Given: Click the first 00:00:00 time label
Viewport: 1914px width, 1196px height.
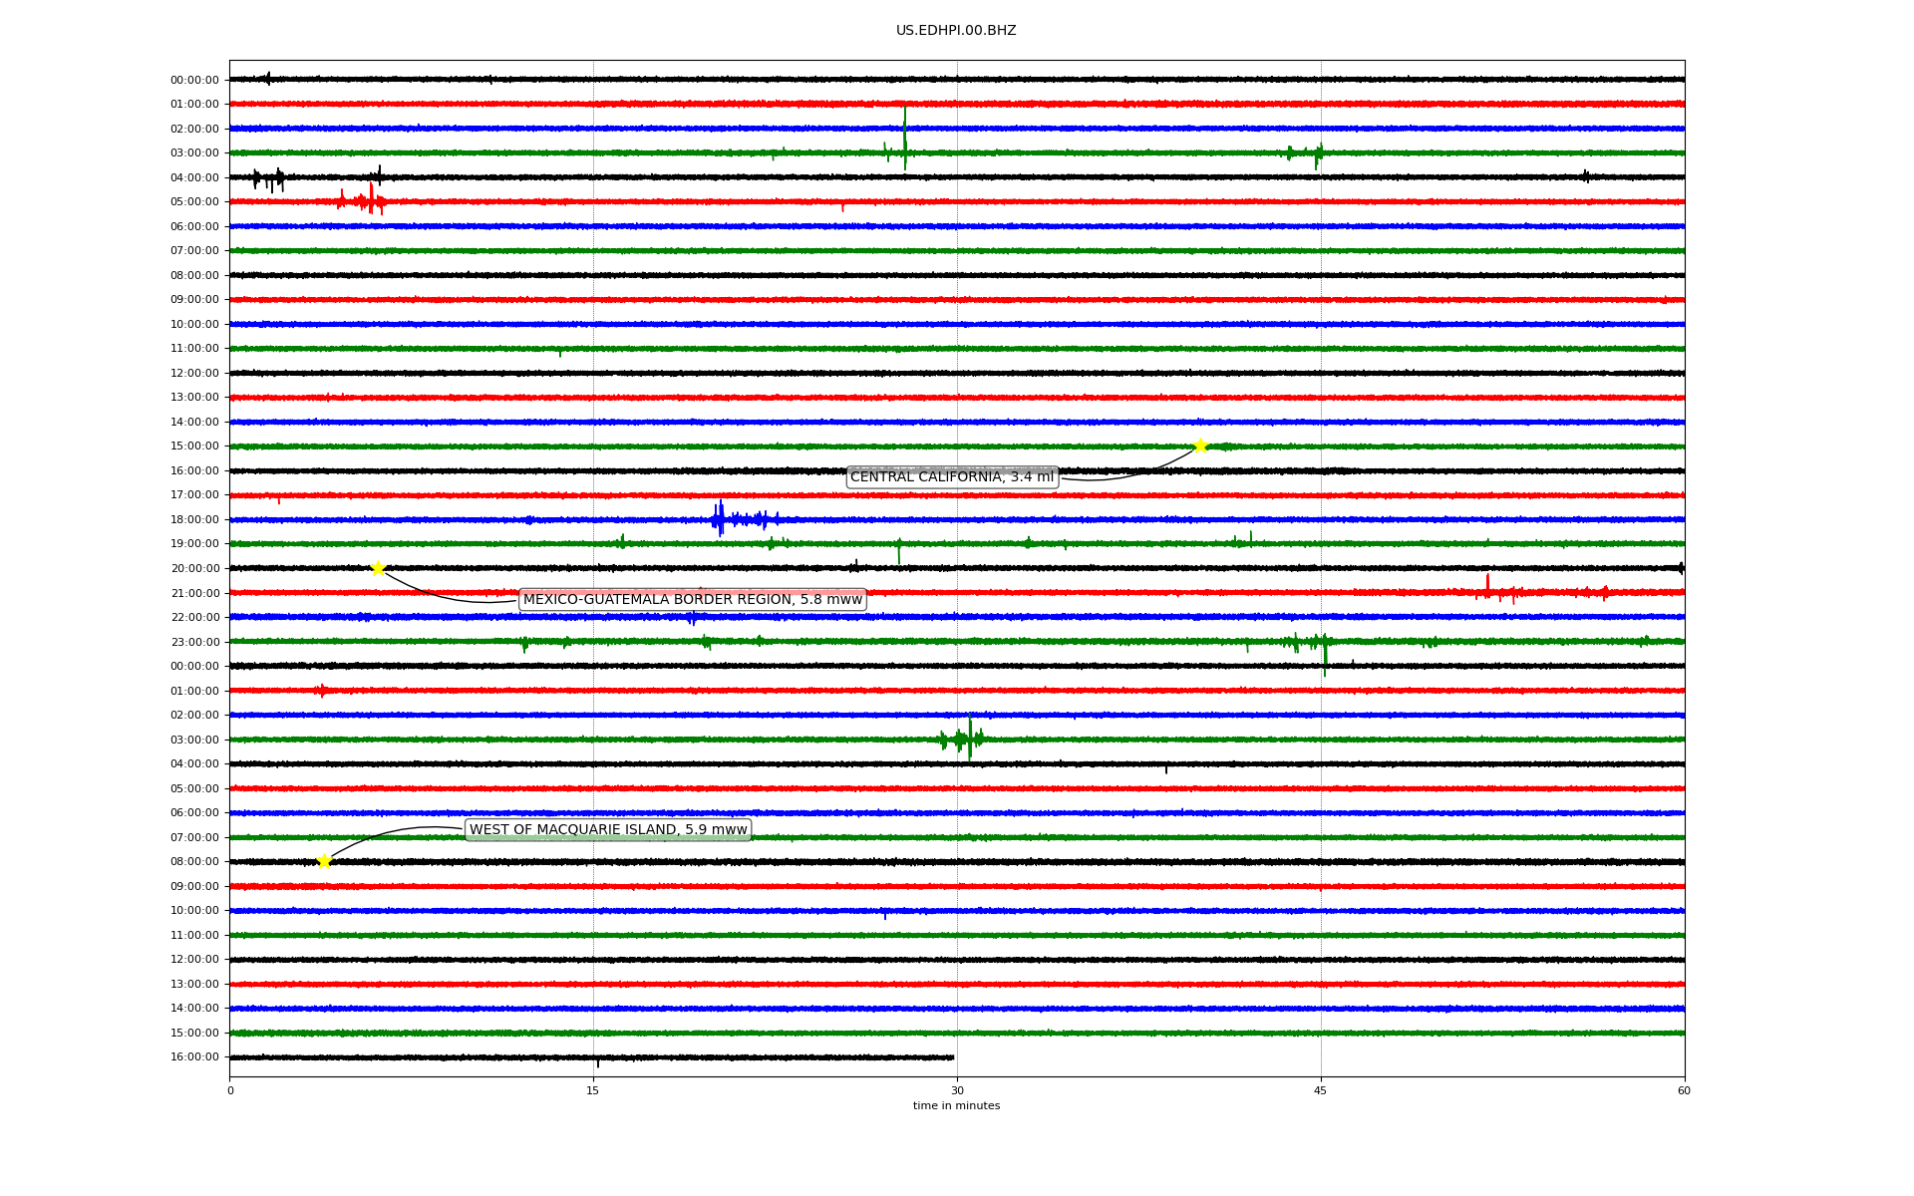Looking at the screenshot, I should (194, 80).
